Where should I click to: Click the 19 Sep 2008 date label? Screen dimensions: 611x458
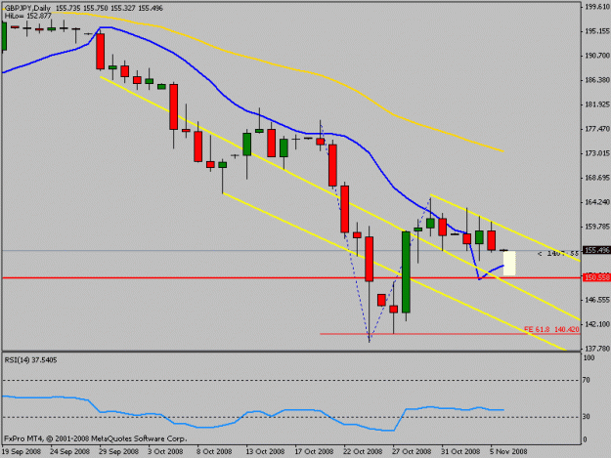click(x=22, y=452)
